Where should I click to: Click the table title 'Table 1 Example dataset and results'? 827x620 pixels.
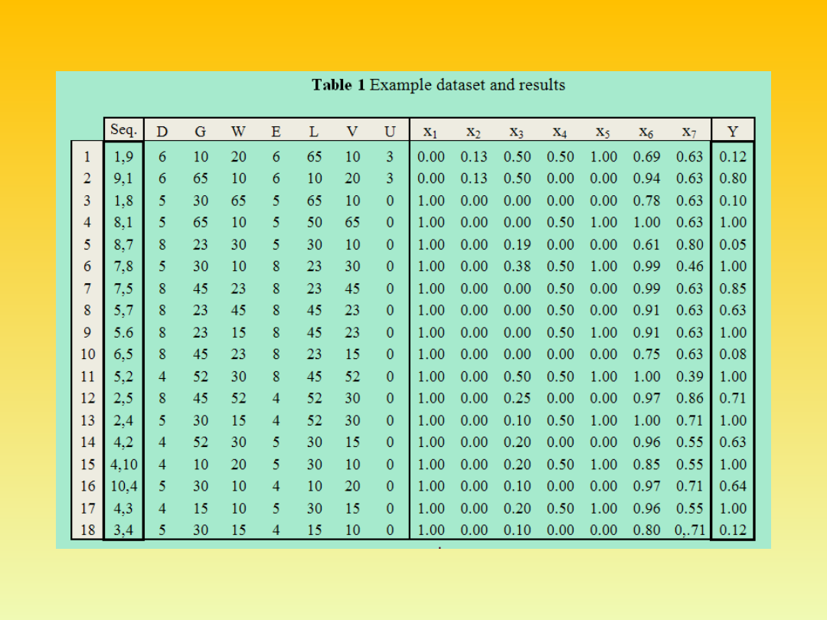[x=438, y=85]
